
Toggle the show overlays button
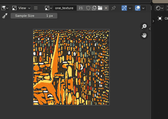coord(138,8)
